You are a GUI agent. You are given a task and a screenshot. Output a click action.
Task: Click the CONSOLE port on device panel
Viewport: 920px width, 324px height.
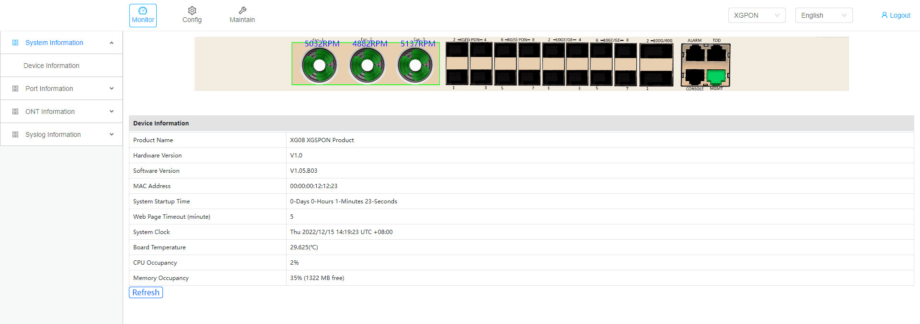pyautogui.click(x=694, y=77)
